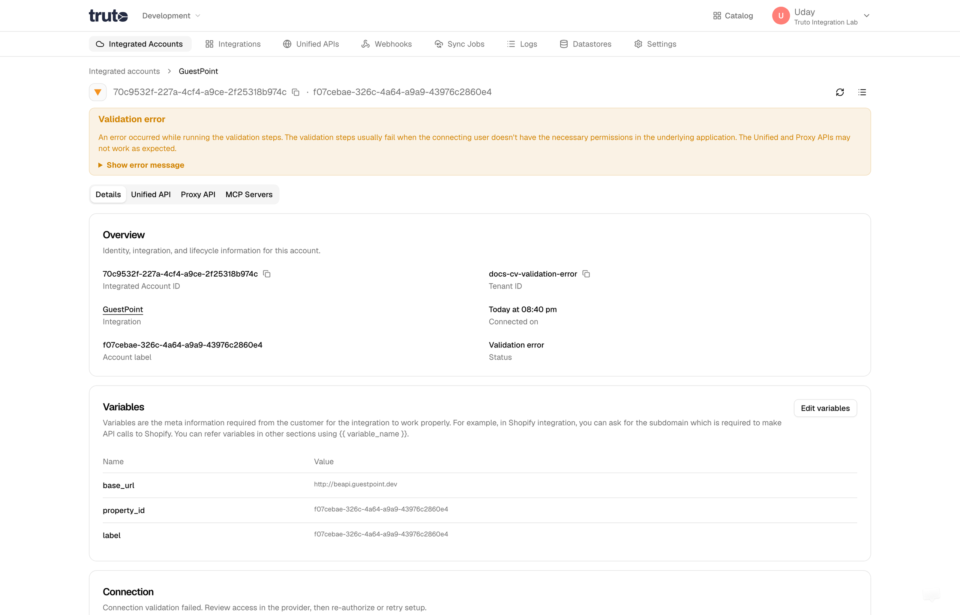Click the property_id value
The height and width of the screenshot is (615, 960).
tap(381, 509)
